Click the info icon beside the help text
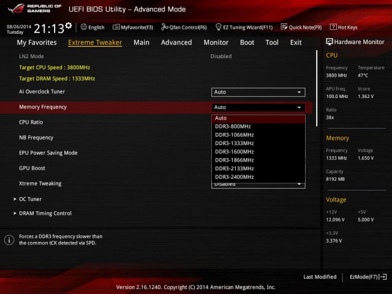The width and height of the screenshot is (392, 294). [x=9, y=239]
